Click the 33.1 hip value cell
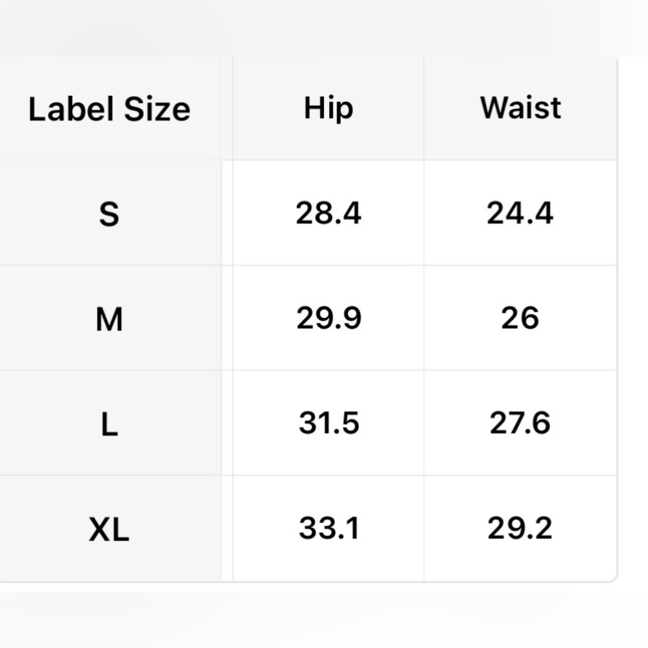This screenshot has height=648, width=648. 329,528
